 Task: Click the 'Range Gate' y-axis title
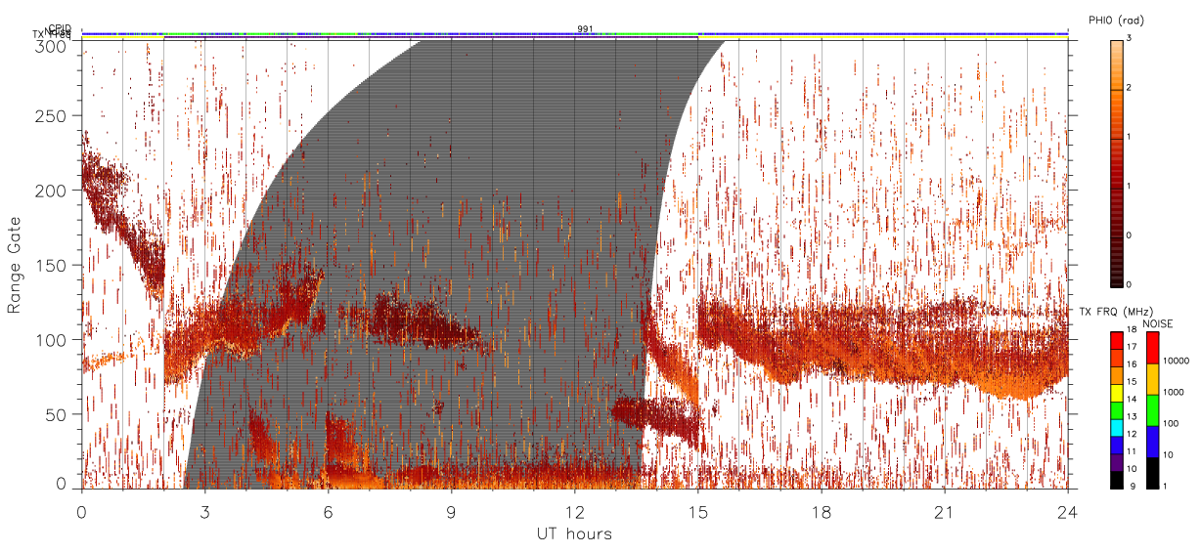point(15,265)
